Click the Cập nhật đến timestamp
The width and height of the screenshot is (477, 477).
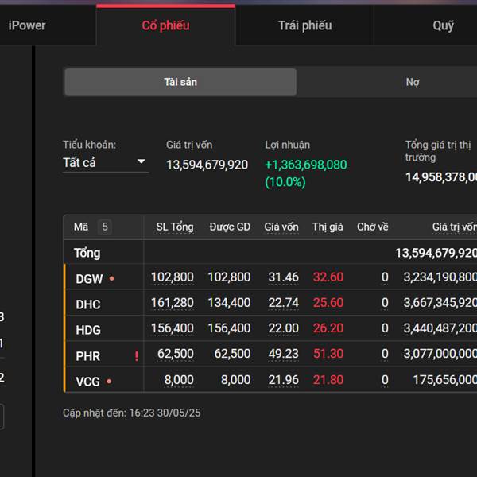coord(132,413)
